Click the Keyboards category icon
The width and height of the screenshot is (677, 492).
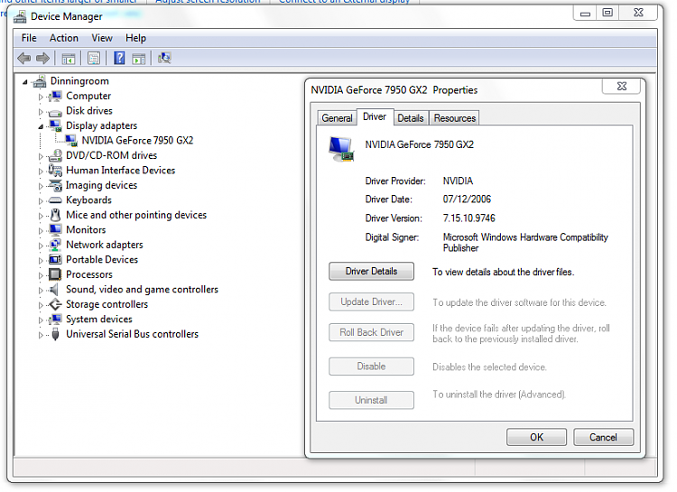coord(55,200)
